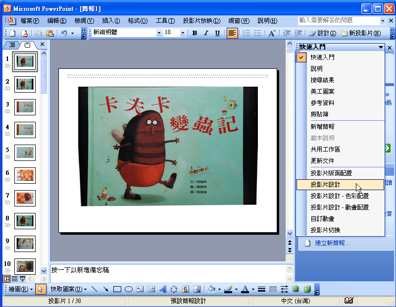Screen dimensions: 396x307
Task: Open the Dash Style options
Action: 273,289
